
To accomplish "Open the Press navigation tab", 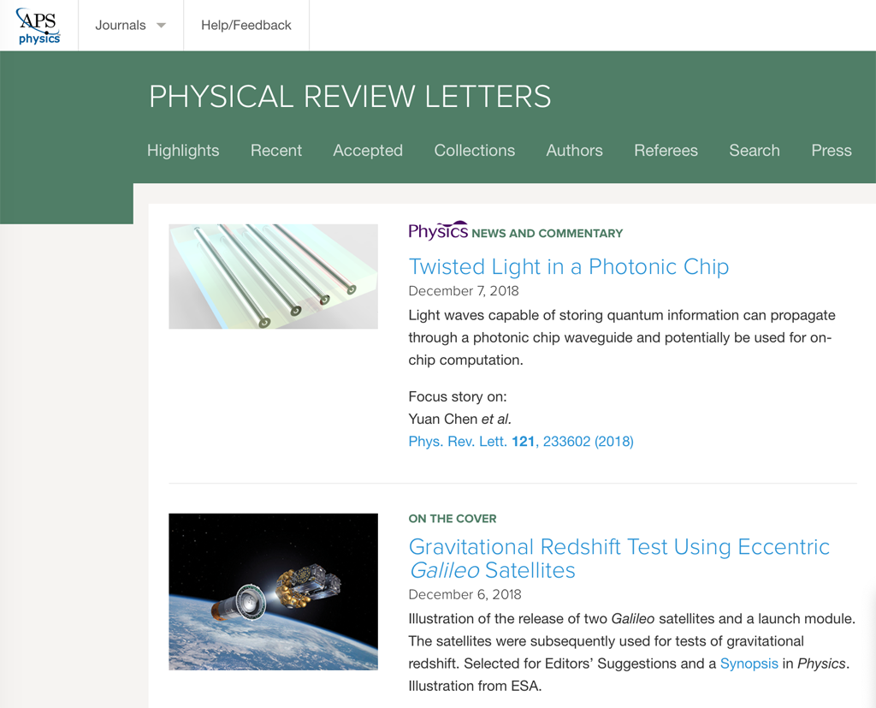I will (x=832, y=151).
